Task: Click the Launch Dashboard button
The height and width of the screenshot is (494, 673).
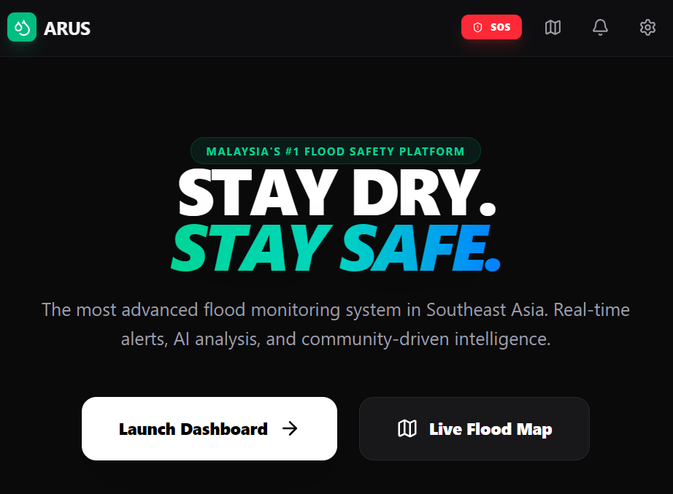Action: click(x=209, y=428)
